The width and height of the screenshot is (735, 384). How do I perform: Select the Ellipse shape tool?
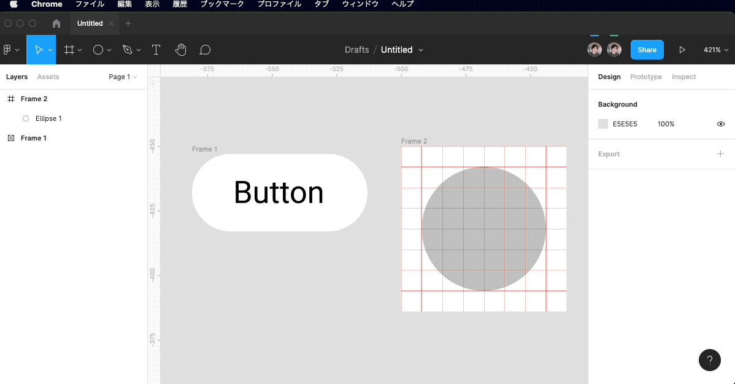(x=98, y=50)
